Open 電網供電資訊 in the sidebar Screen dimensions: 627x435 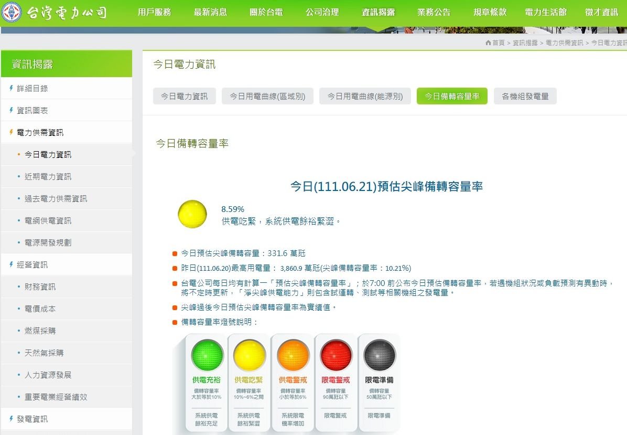67,220
